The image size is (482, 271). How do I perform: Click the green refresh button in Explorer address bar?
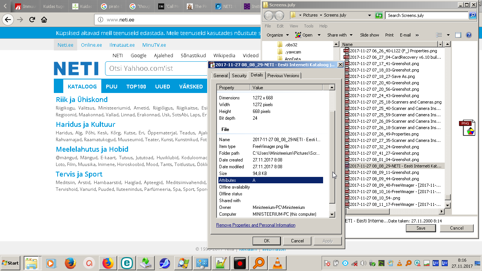pyautogui.click(x=379, y=15)
